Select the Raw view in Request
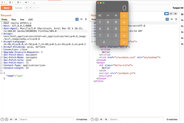Viewport: 184px width, 123px height. (x=14, y=20)
